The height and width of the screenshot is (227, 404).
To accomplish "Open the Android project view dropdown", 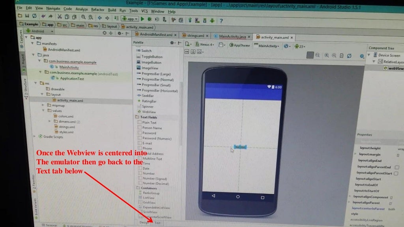I will pyautogui.click(x=39, y=31).
